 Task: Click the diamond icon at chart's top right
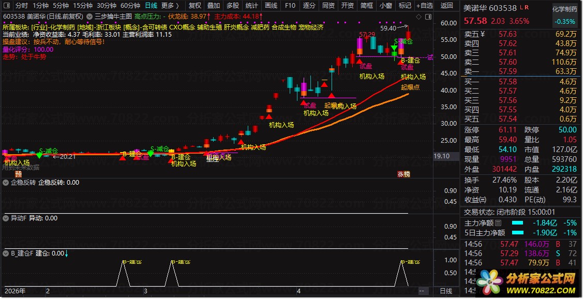click(418, 17)
